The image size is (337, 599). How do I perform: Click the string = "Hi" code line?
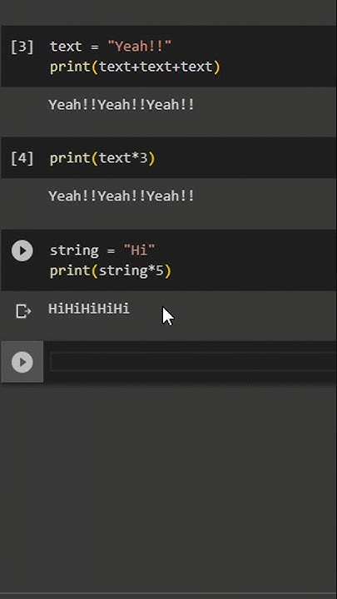point(102,250)
